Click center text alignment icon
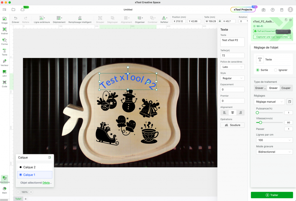Screen dimensions: 296x201 pyautogui.click(x=232, y=113)
